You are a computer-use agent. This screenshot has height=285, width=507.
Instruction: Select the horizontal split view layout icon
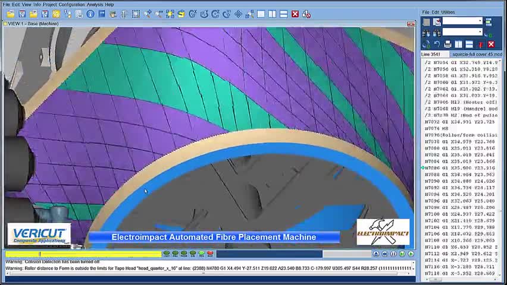(284, 14)
